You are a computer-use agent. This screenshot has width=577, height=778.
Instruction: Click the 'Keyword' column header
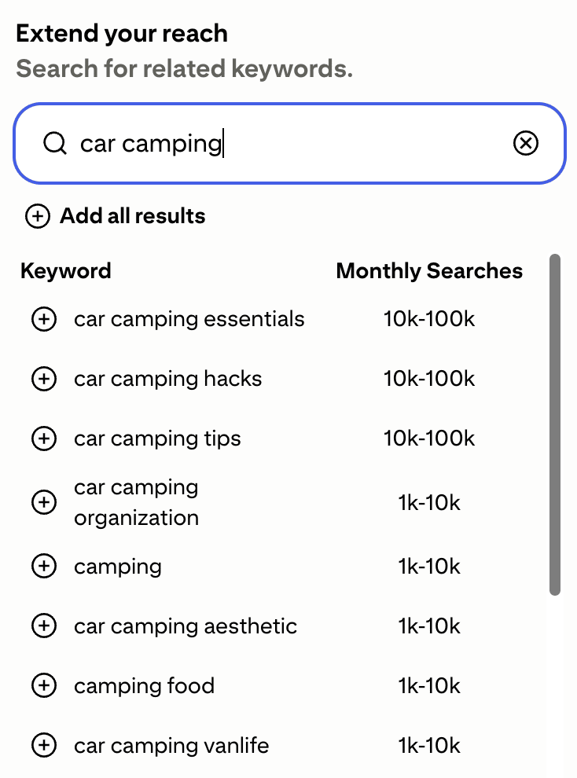tap(66, 271)
